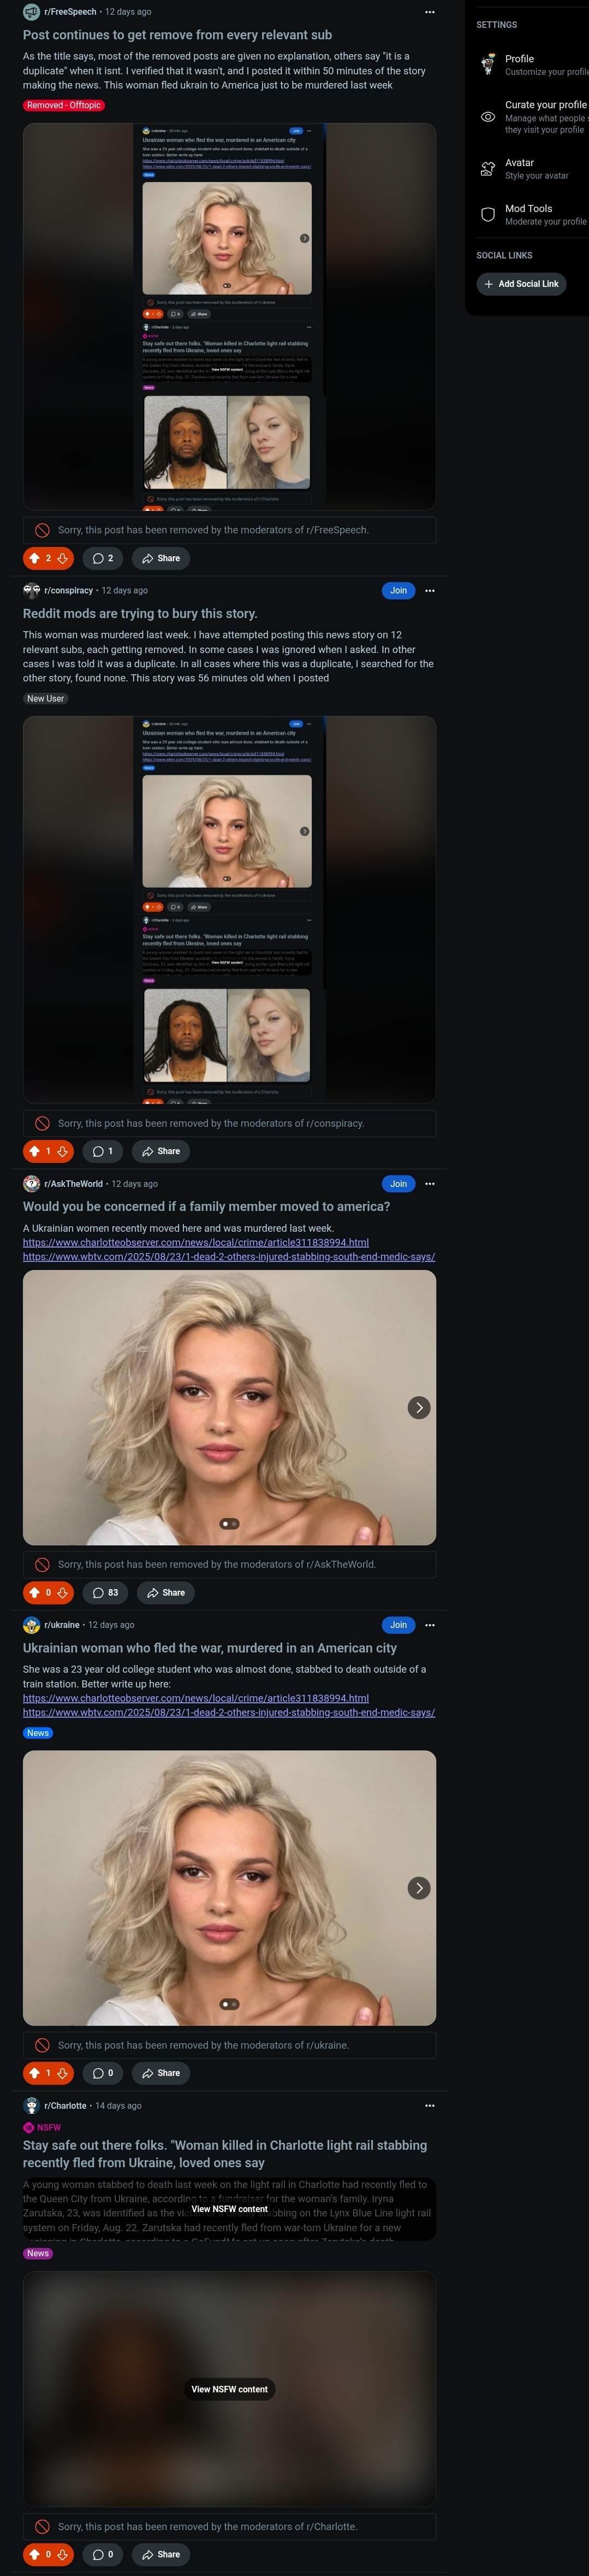Open the overflow menu on r/conspiracy post
Screen dimensions: 589x2576
(x=429, y=591)
